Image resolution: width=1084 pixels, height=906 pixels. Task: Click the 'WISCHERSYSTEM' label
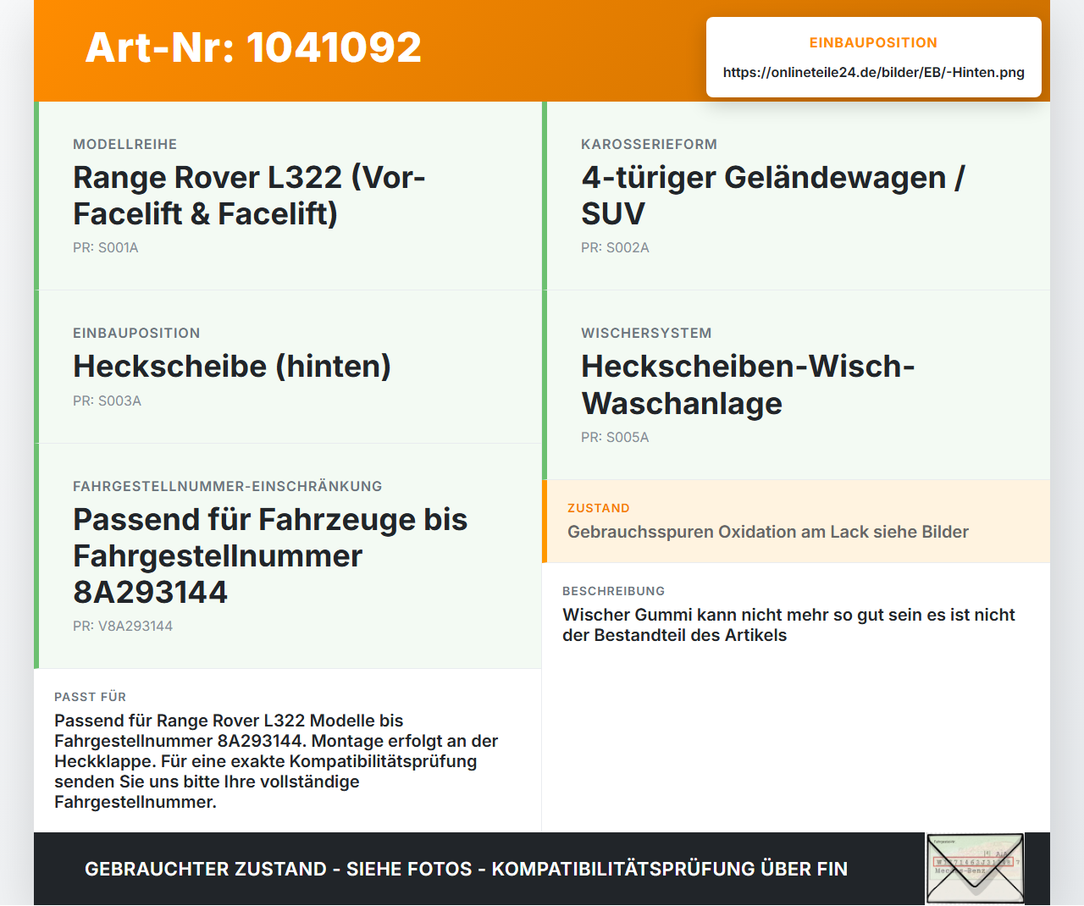tap(646, 333)
